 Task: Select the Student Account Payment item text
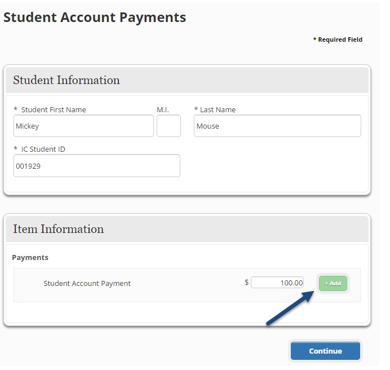(87, 283)
